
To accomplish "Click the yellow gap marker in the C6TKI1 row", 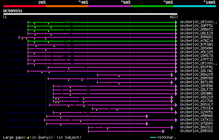I will tap(81, 121).
